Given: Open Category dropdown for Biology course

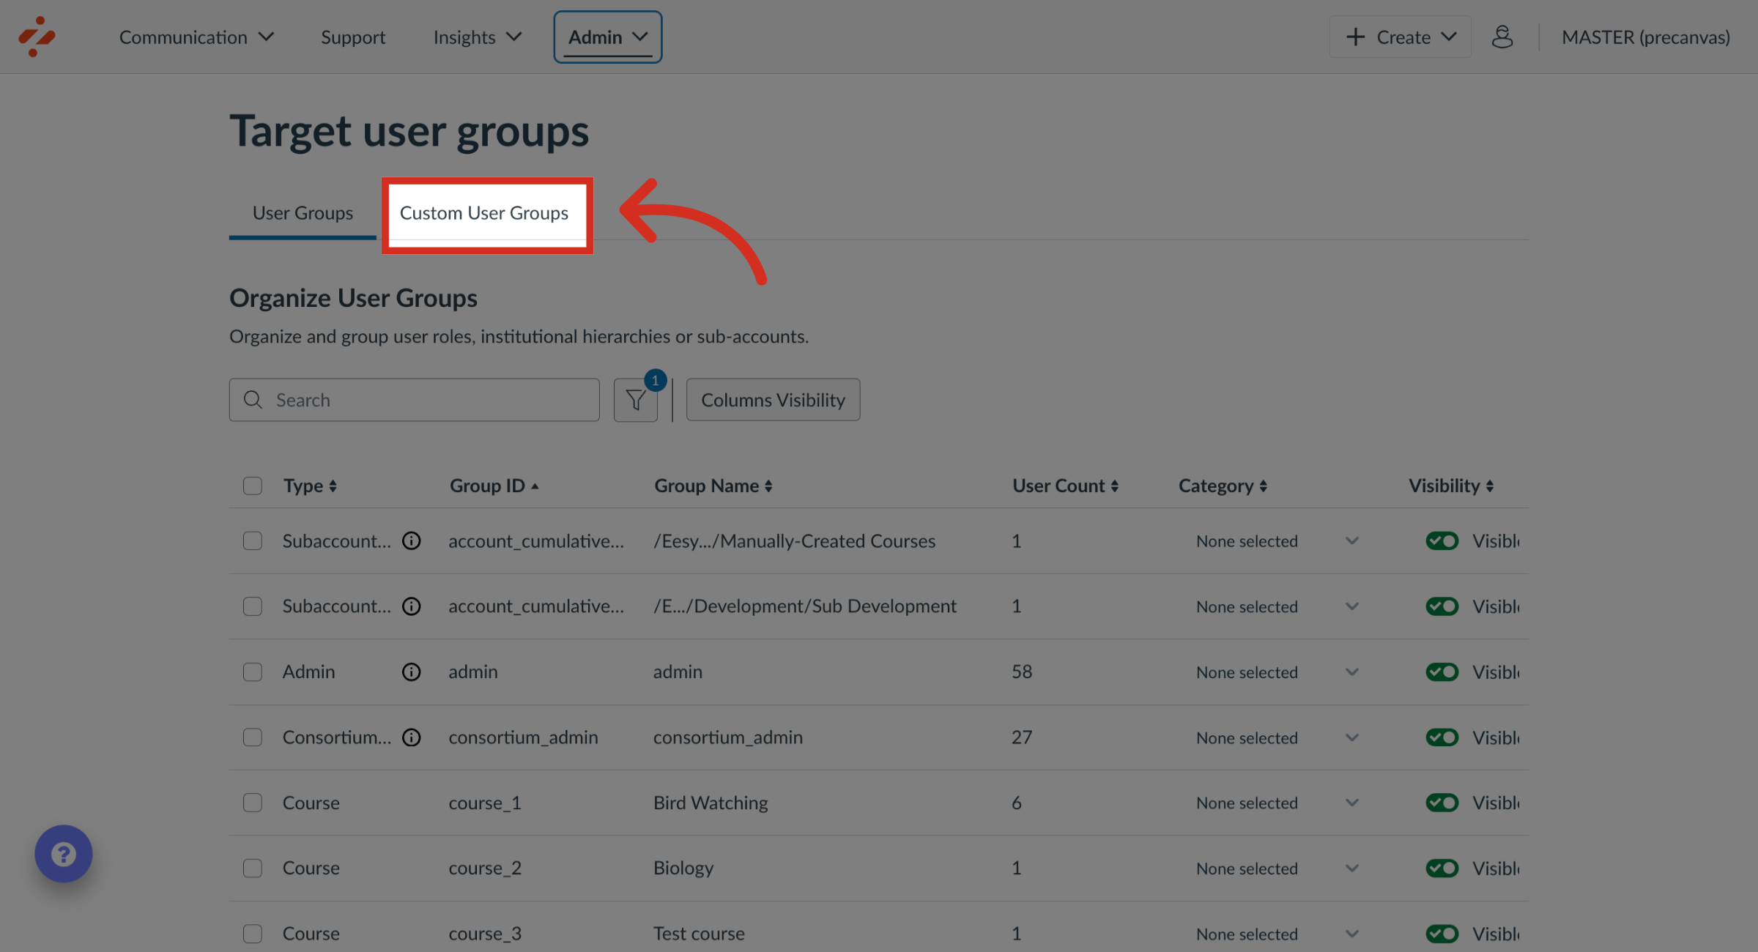Looking at the screenshot, I should coord(1351,868).
